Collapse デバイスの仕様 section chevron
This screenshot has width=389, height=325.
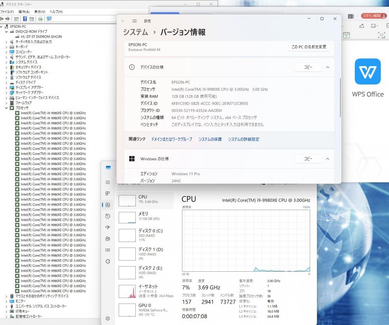point(328,67)
